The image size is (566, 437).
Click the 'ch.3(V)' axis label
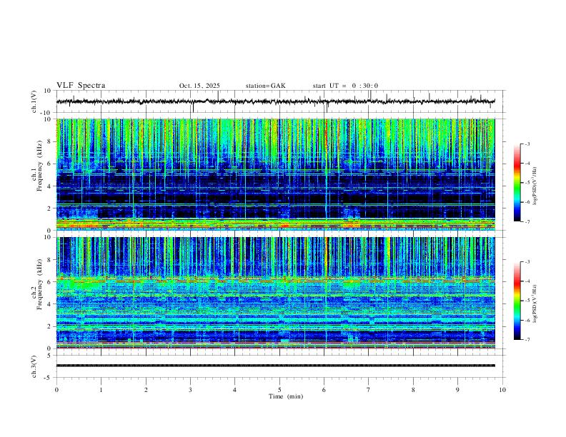34,367
